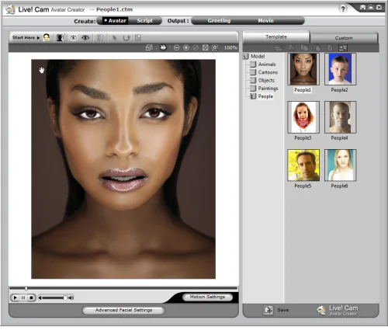Viewport: 388px width, 334px height.
Task: Select the People2 boy thumbnail
Action: [341, 69]
